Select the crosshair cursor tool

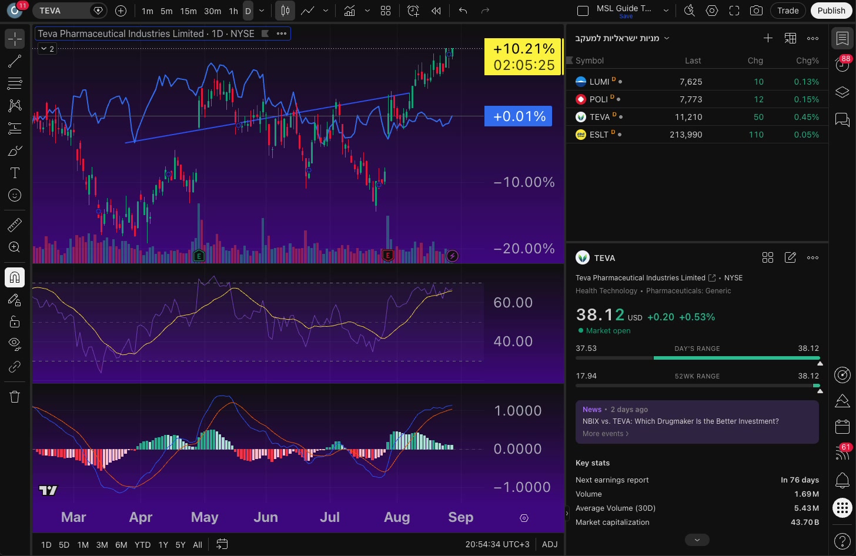point(15,39)
